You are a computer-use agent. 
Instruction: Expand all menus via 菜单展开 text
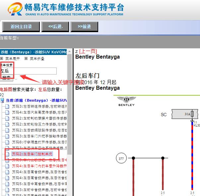pyautogui.click(x=13, y=59)
